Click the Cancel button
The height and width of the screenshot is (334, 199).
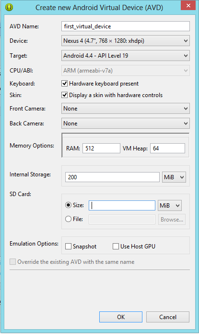point(168,317)
